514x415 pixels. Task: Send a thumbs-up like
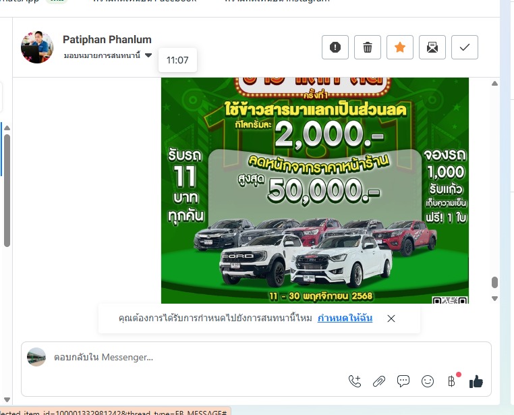pyautogui.click(x=476, y=381)
